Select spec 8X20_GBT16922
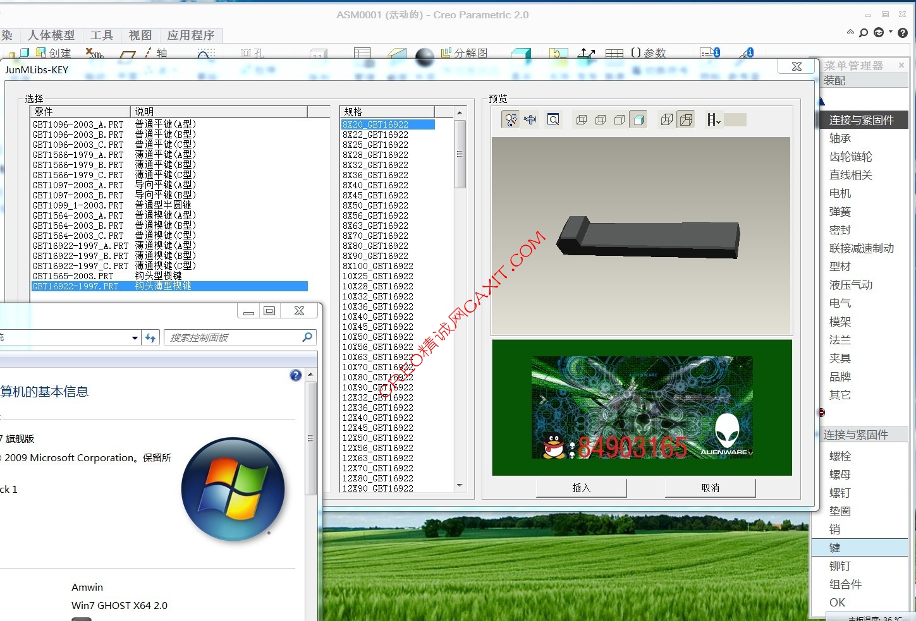The height and width of the screenshot is (621, 916). pos(388,124)
